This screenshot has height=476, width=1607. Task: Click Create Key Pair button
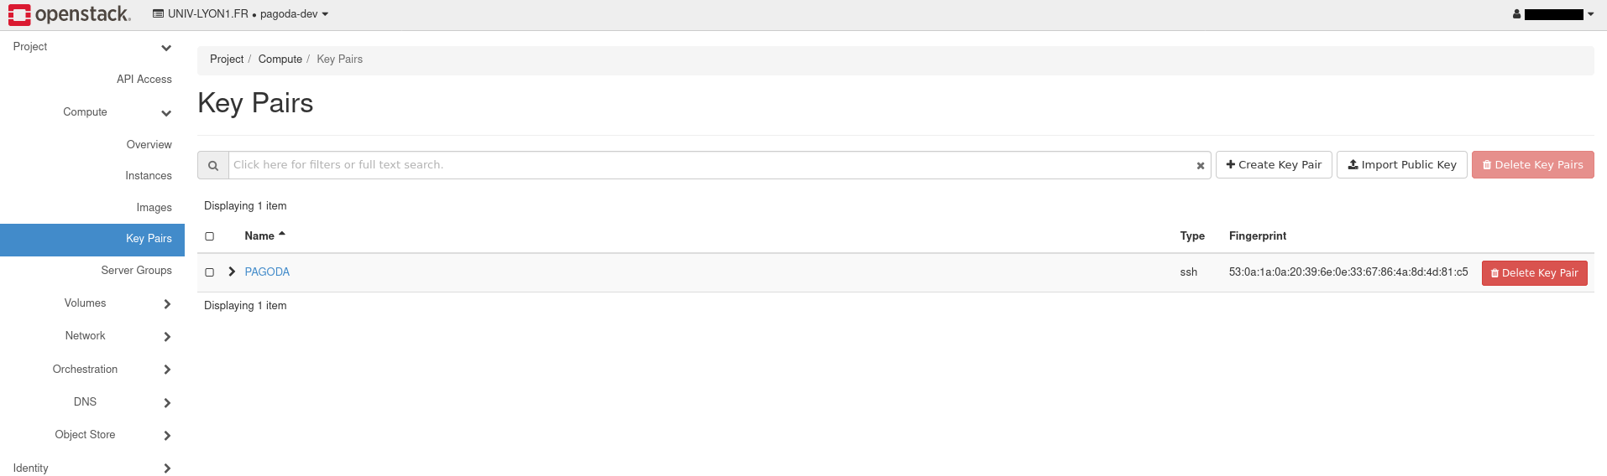tap(1274, 165)
